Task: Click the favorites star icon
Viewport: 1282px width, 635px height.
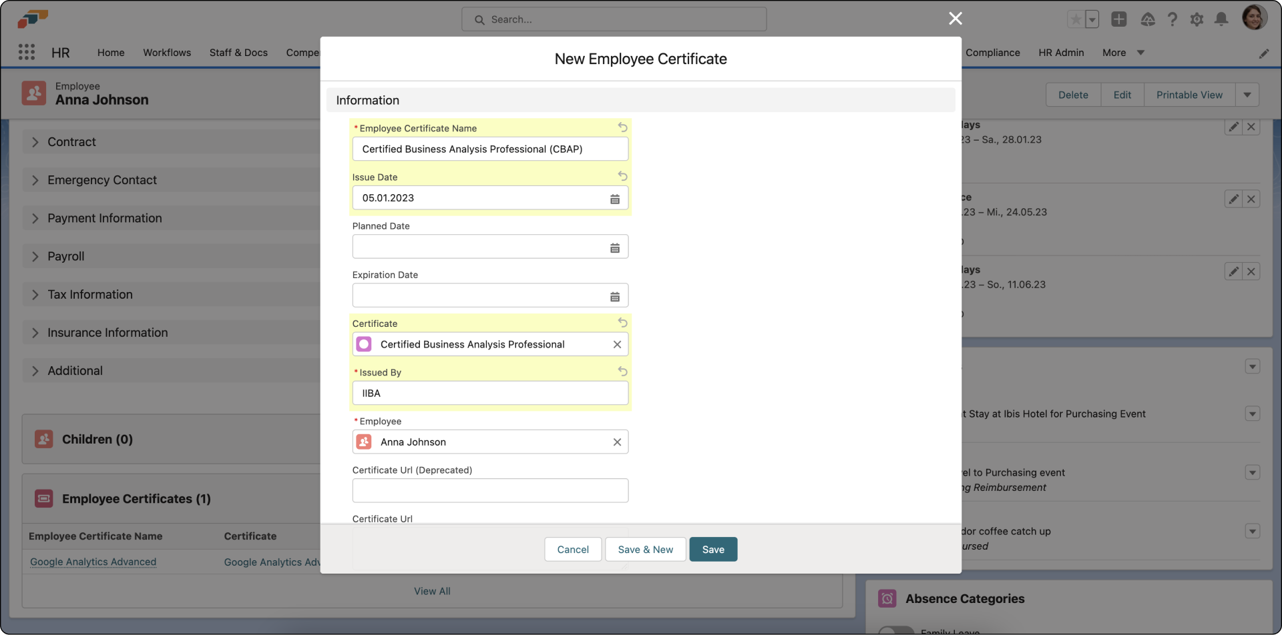Action: [x=1076, y=19]
